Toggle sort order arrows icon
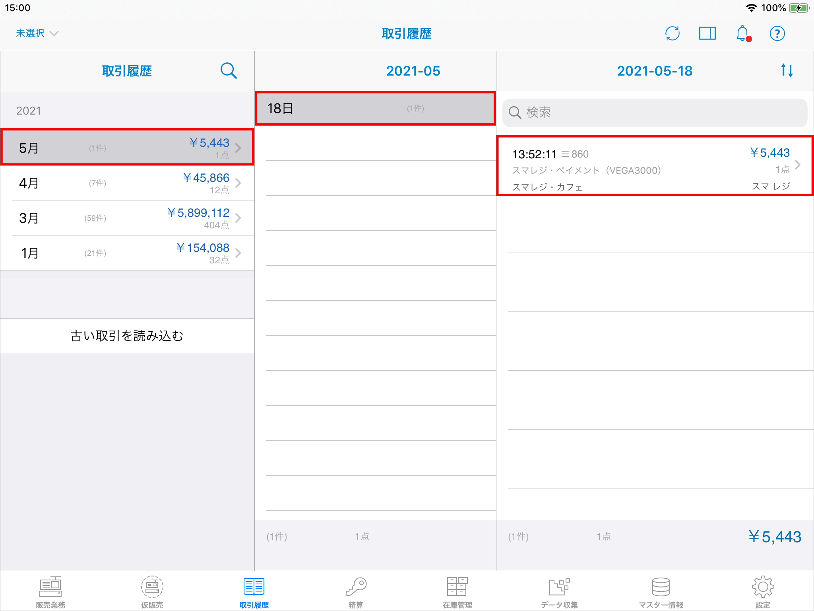This screenshot has width=814, height=611. pyautogui.click(x=787, y=71)
